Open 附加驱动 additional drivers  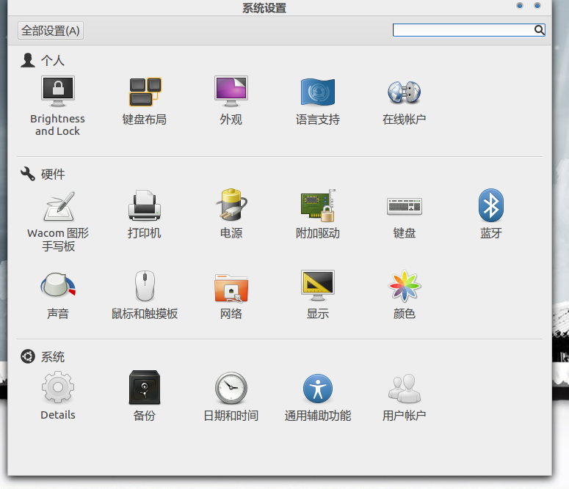(x=317, y=215)
